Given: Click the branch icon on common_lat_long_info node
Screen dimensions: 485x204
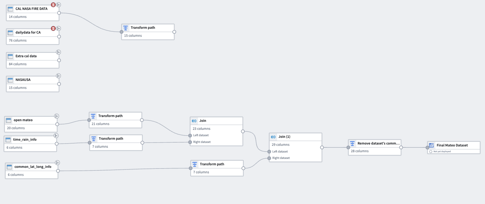Looking at the screenshot, I should pos(57,162).
